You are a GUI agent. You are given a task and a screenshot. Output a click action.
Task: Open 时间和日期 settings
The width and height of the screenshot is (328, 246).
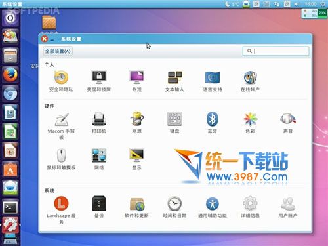[174, 207]
